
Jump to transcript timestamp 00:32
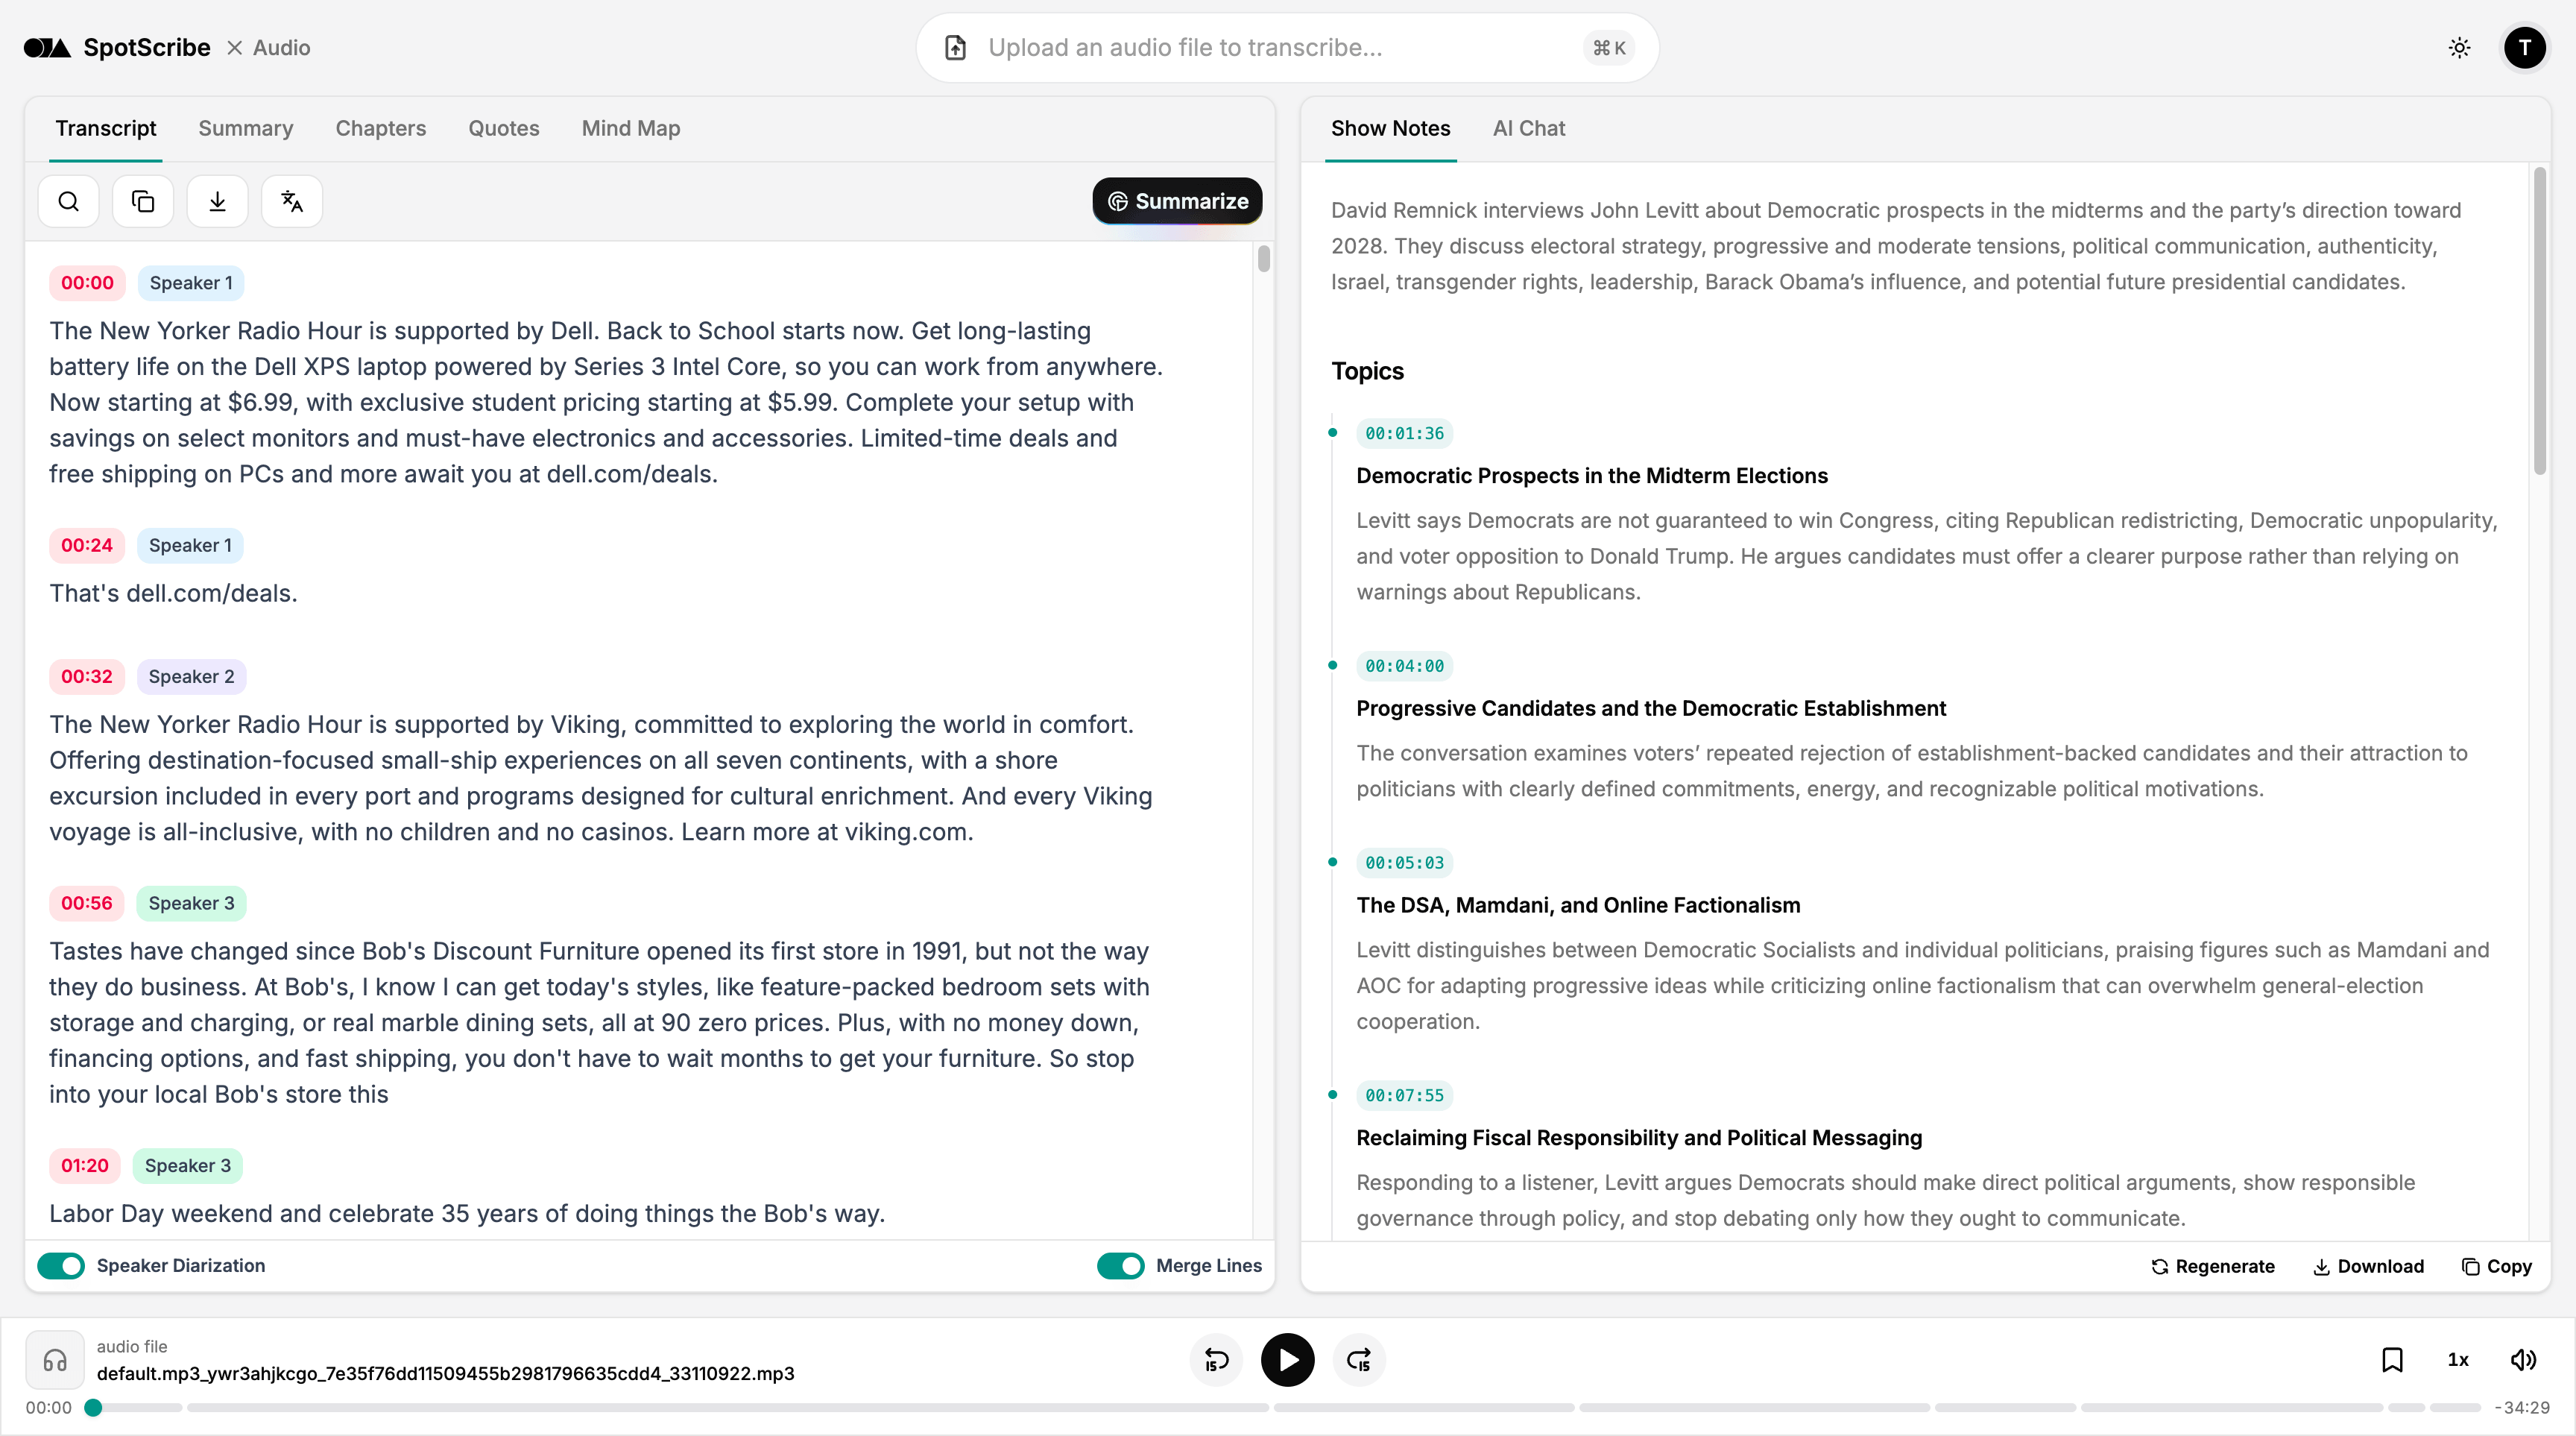pos(87,677)
